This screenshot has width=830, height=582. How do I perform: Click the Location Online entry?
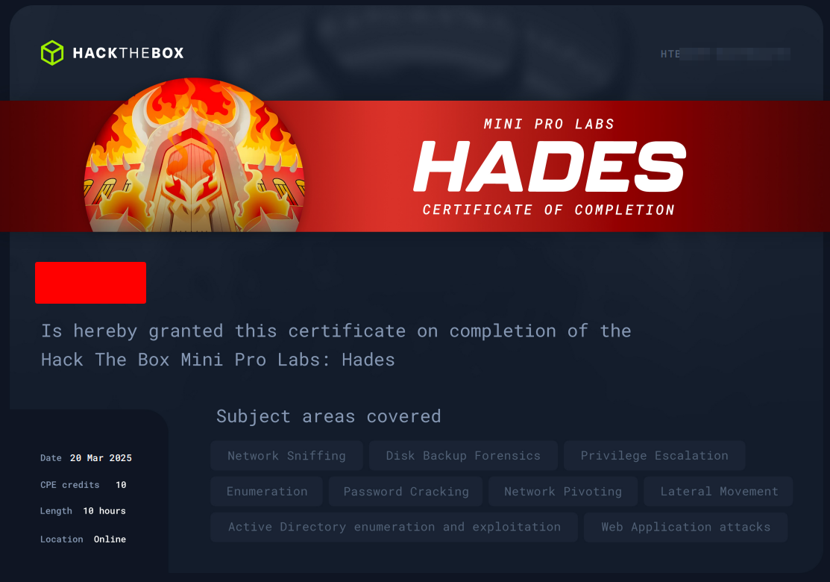[x=83, y=539]
